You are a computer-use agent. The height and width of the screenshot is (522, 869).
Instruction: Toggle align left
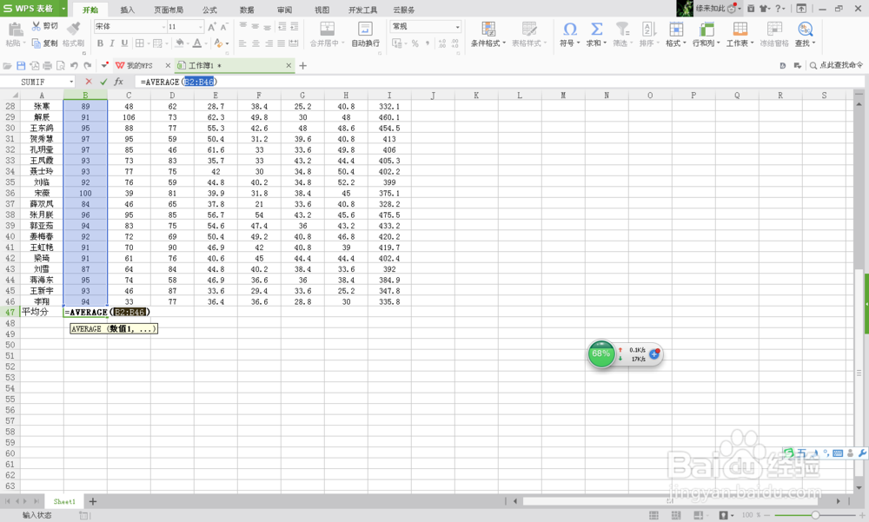pos(242,43)
